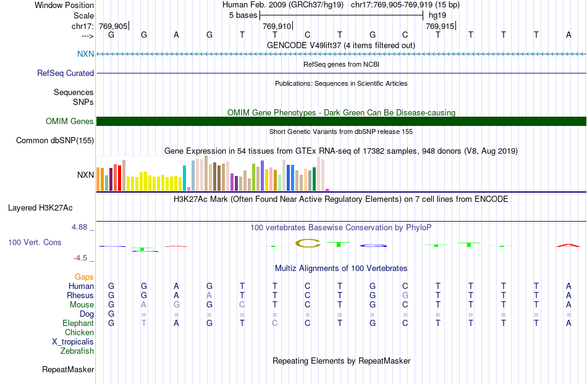Click the 5 bases scale bar label

tap(243, 15)
